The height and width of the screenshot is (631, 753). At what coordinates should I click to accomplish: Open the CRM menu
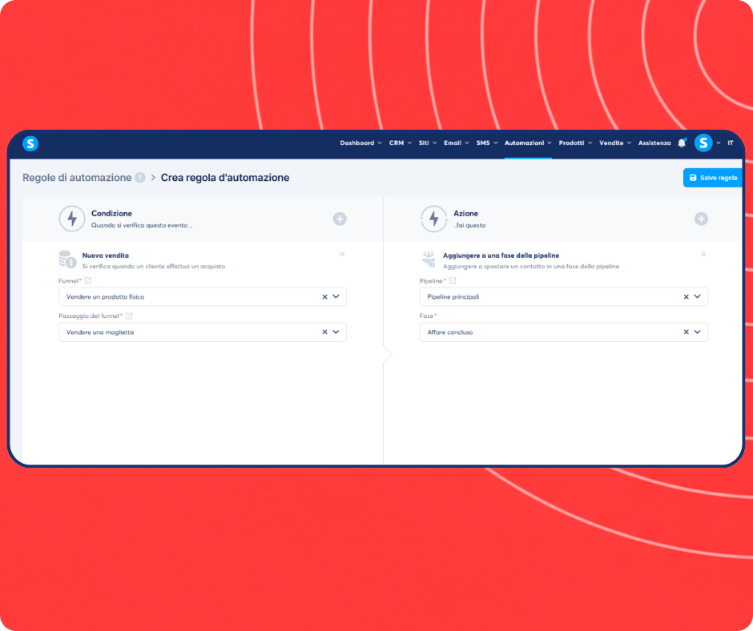(400, 143)
